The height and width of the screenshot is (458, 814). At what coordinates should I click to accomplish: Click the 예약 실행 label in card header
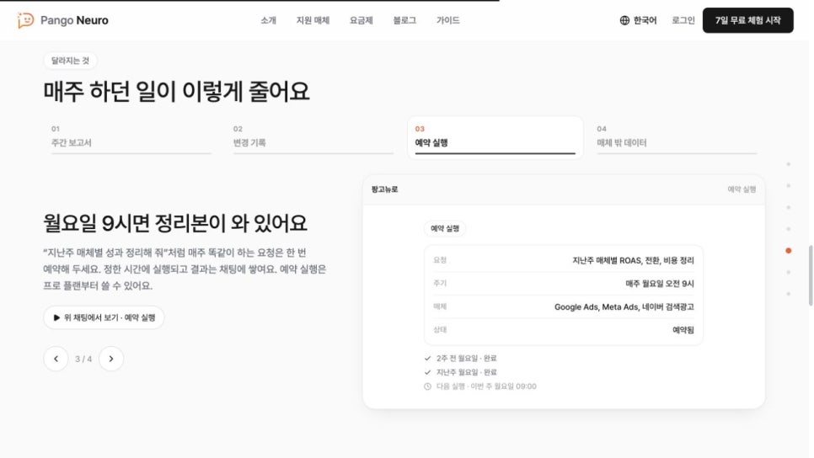(x=742, y=189)
